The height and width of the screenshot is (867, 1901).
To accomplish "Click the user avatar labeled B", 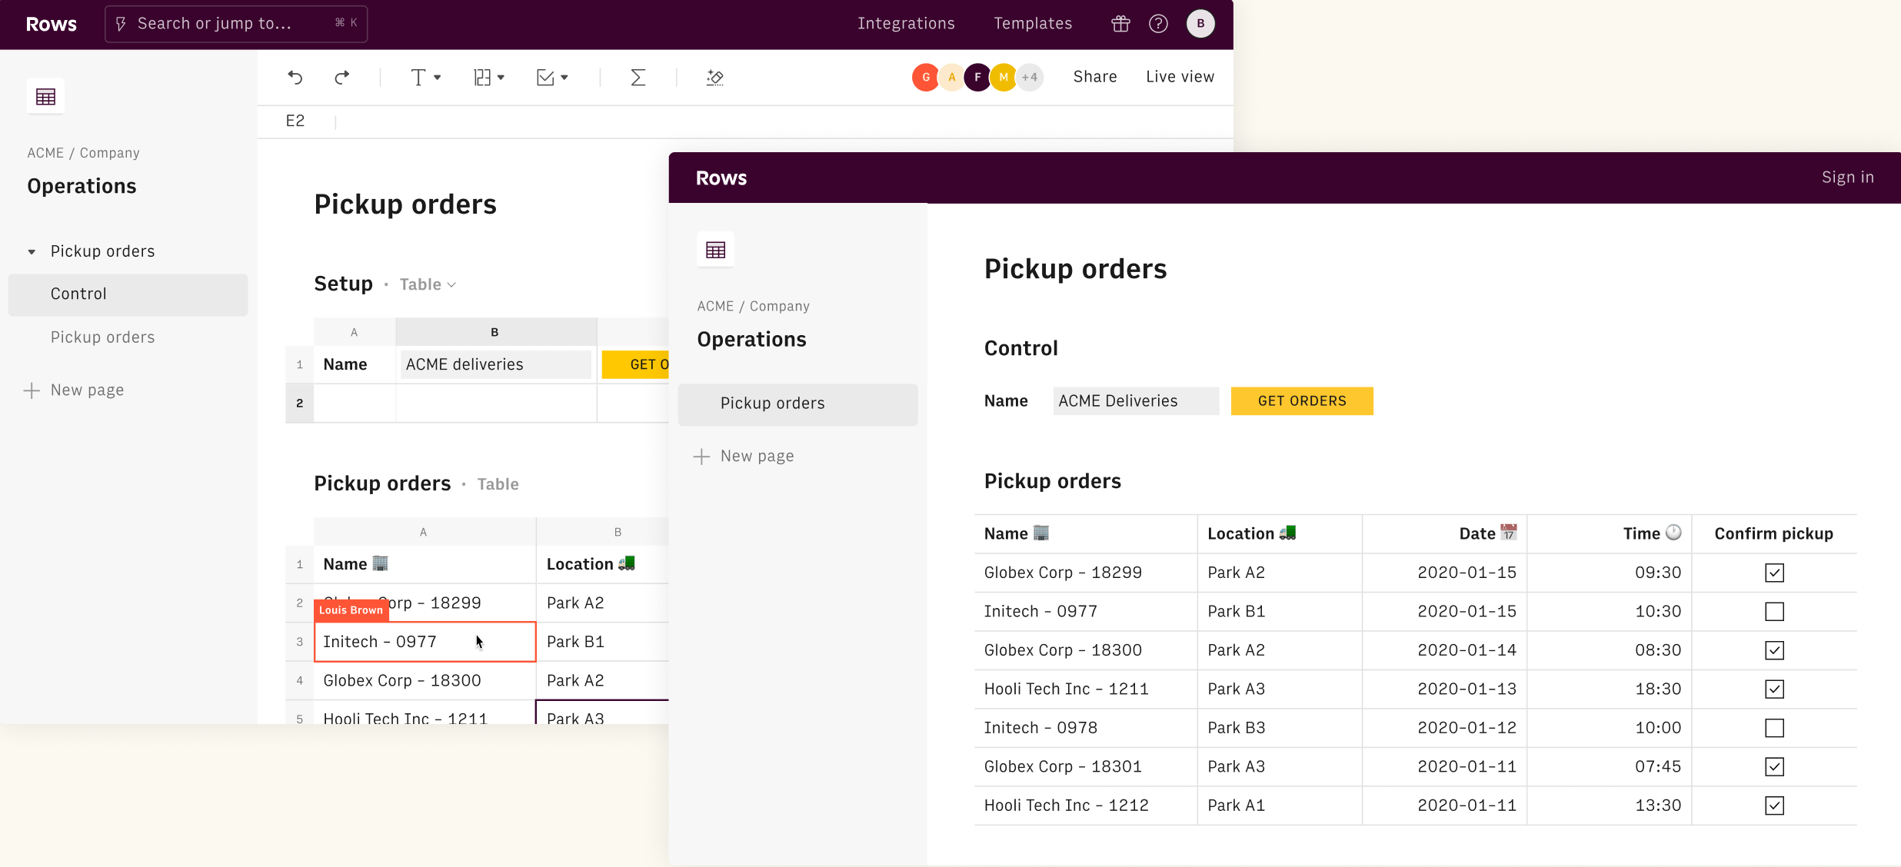I will 1200,24.
